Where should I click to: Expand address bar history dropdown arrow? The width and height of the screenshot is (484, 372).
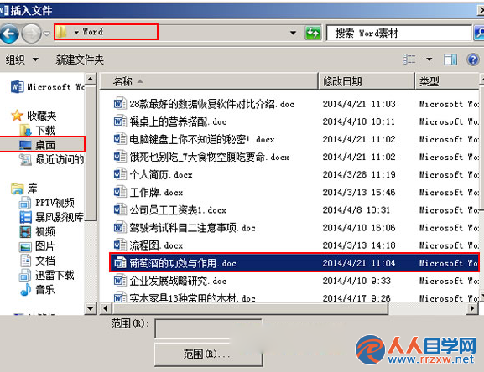294,33
